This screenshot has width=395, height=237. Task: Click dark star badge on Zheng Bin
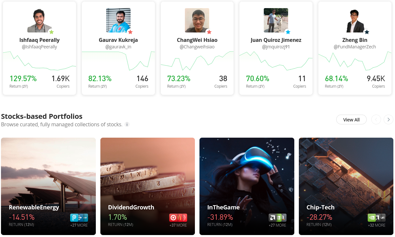(367, 32)
